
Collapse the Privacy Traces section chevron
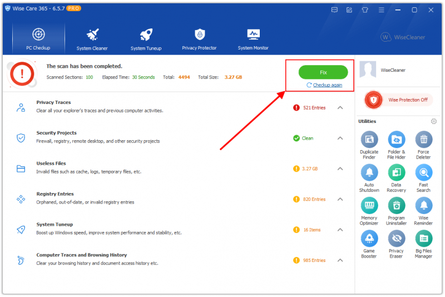(x=340, y=108)
